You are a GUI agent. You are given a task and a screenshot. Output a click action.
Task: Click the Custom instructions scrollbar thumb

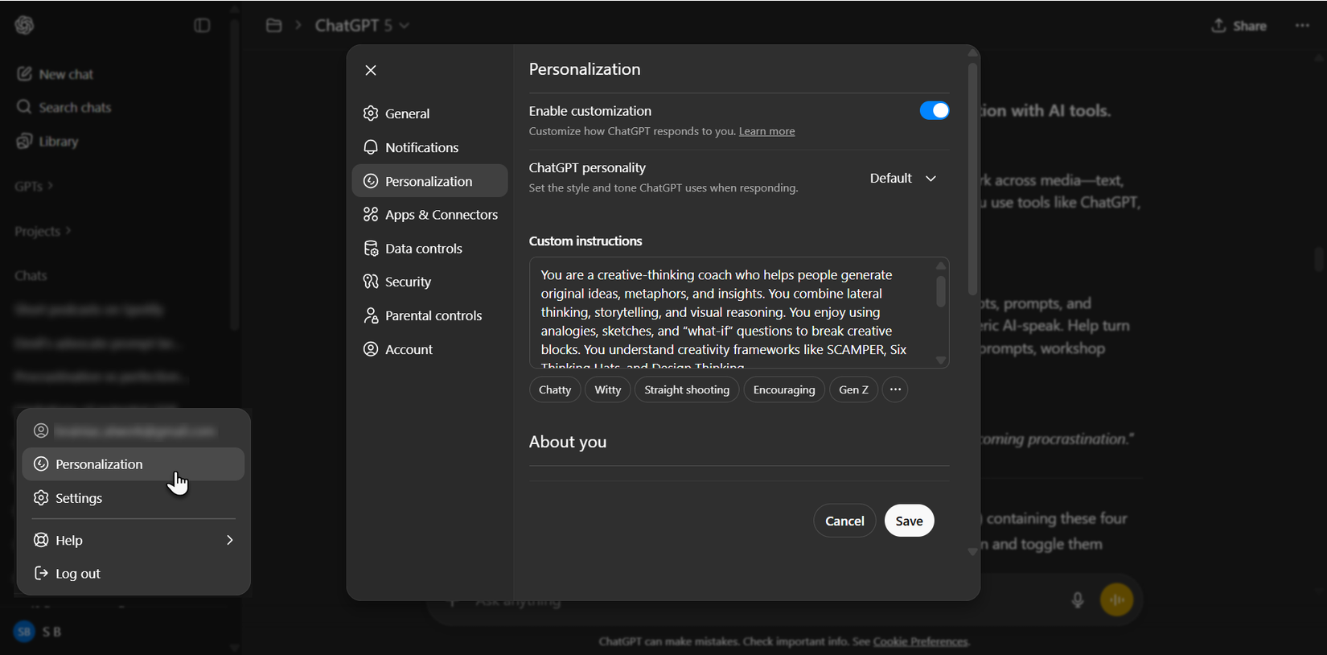(x=940, y=291)
